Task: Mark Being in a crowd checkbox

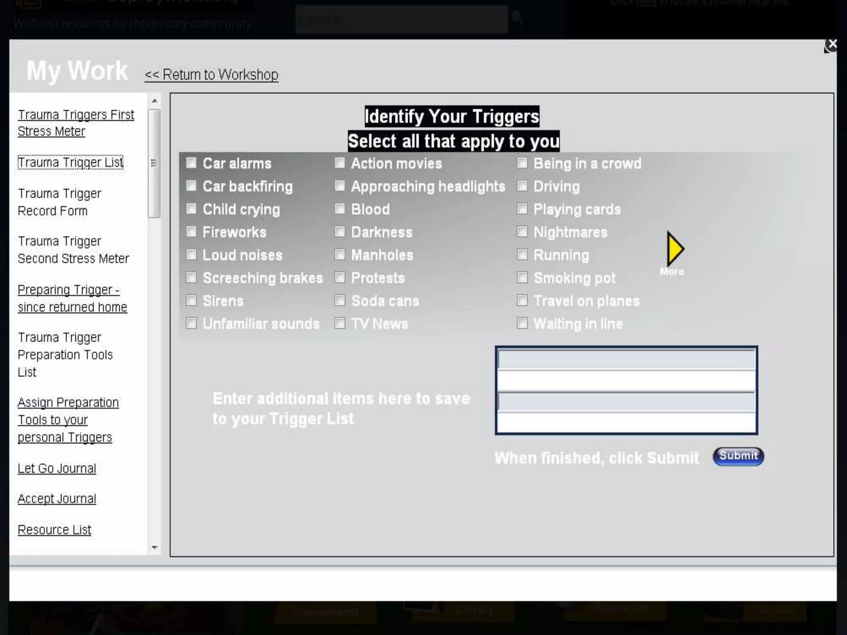Action: point(522,163)
